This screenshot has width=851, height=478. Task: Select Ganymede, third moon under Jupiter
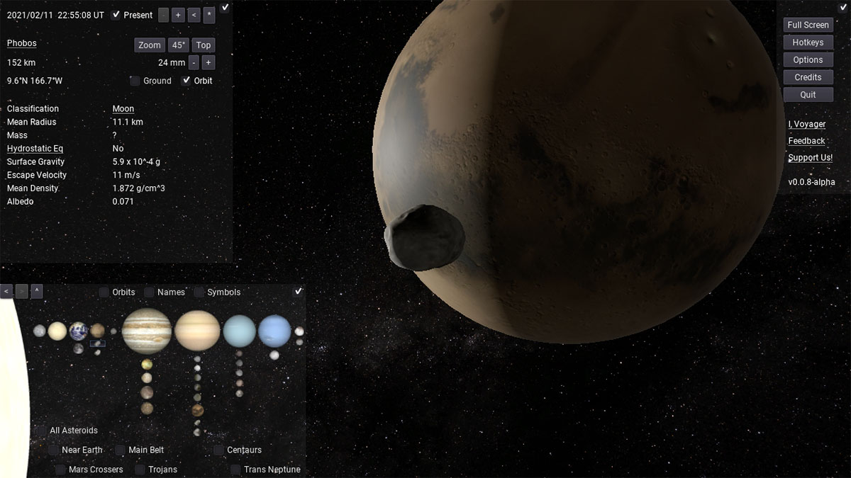point(147,392)
